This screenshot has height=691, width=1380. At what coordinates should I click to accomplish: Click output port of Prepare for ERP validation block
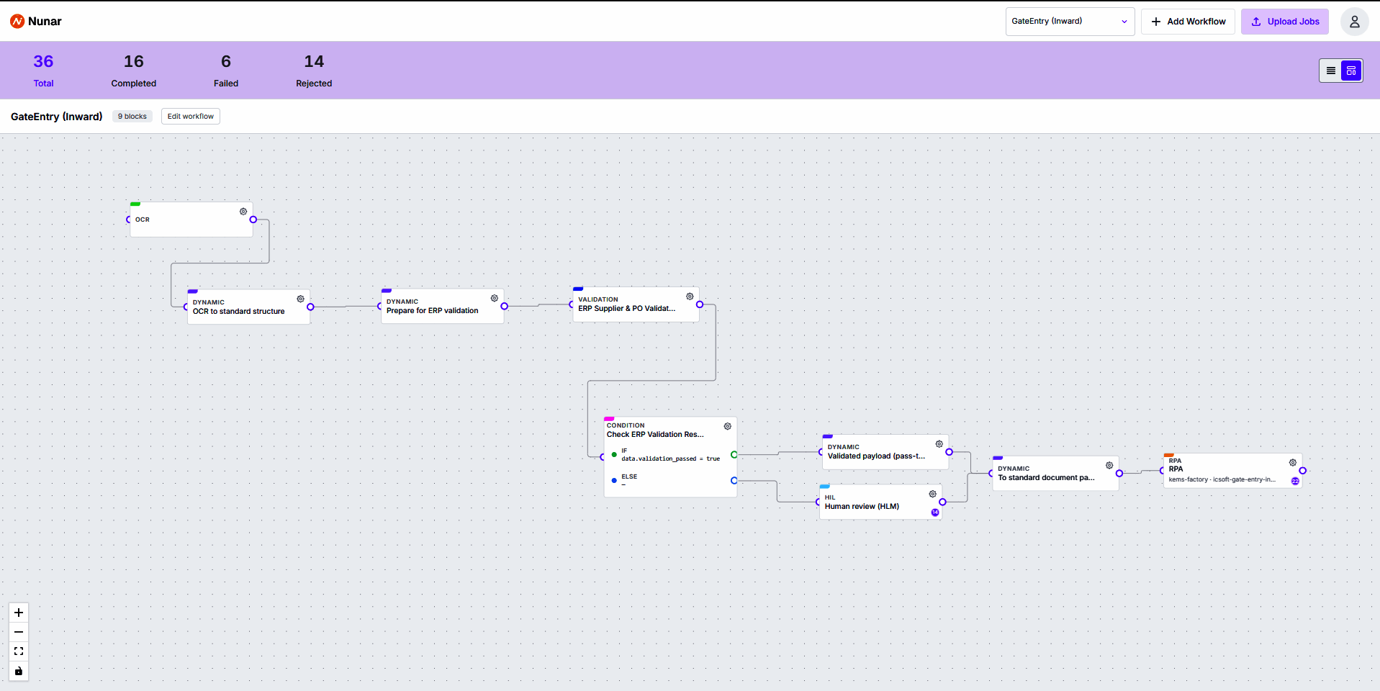[x=505, y=307]
